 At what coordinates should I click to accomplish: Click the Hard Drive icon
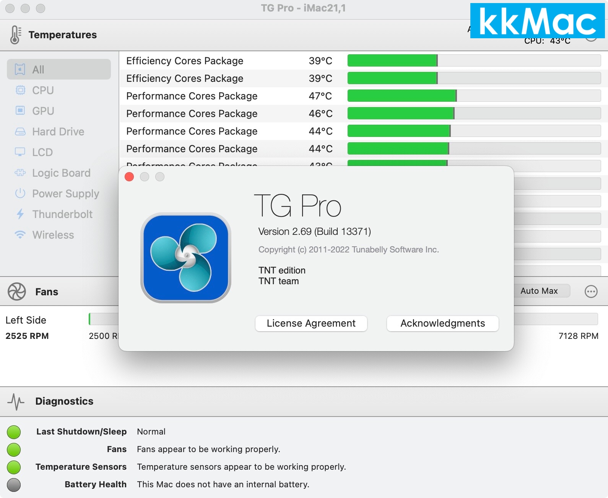(20, 132)
